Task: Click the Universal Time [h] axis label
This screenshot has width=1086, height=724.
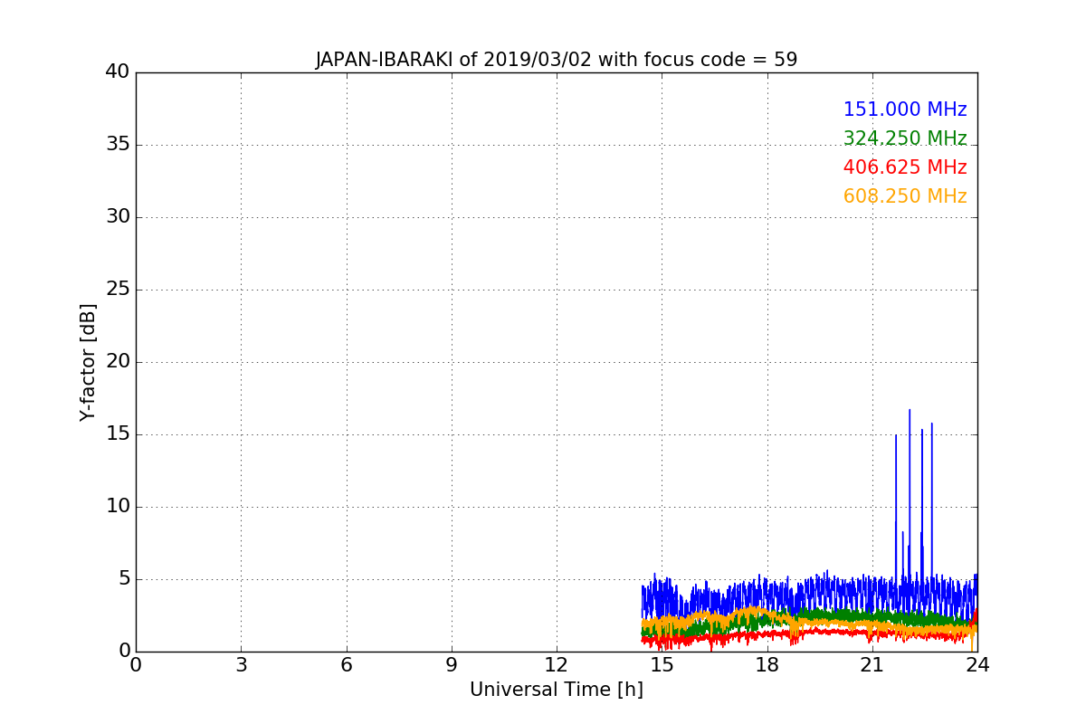Action: [x=557, y=690]
